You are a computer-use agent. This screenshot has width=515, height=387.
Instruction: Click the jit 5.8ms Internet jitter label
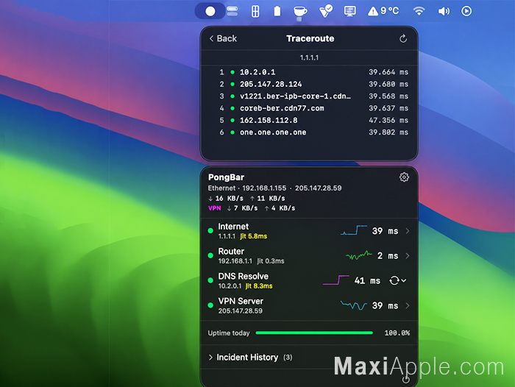[x=254, y=236]
